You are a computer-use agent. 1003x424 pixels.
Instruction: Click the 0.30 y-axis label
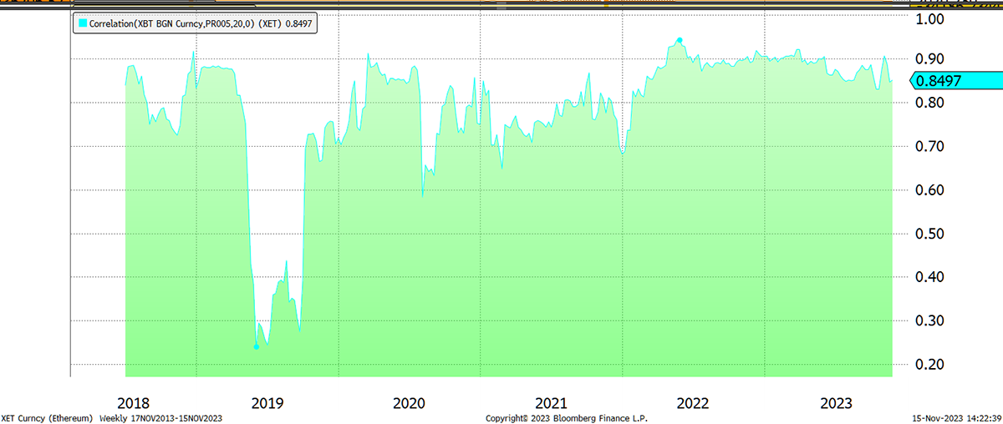pyautogui.click(x=930, y=321)
